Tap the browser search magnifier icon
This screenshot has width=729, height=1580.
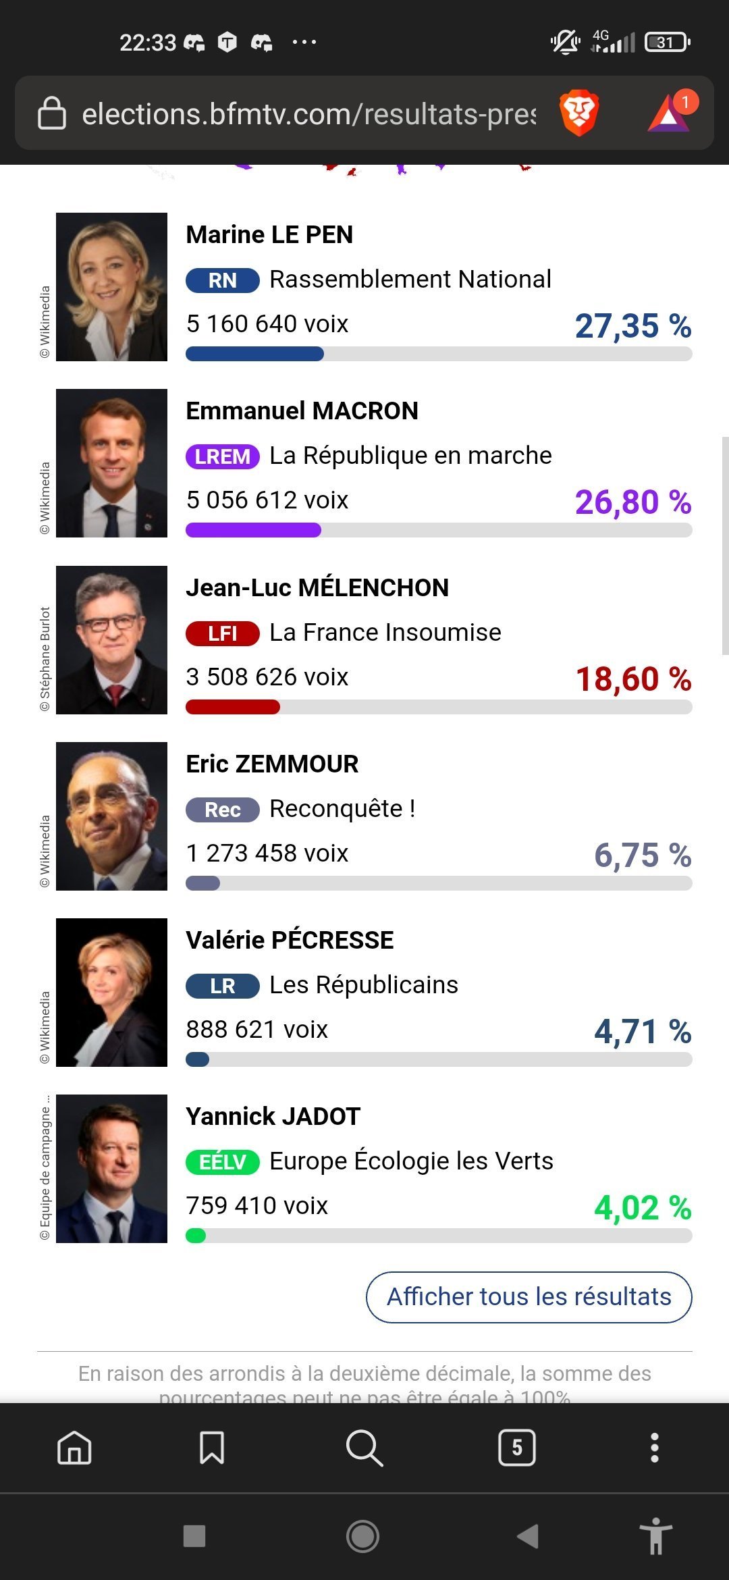[x=364, y=1448]
